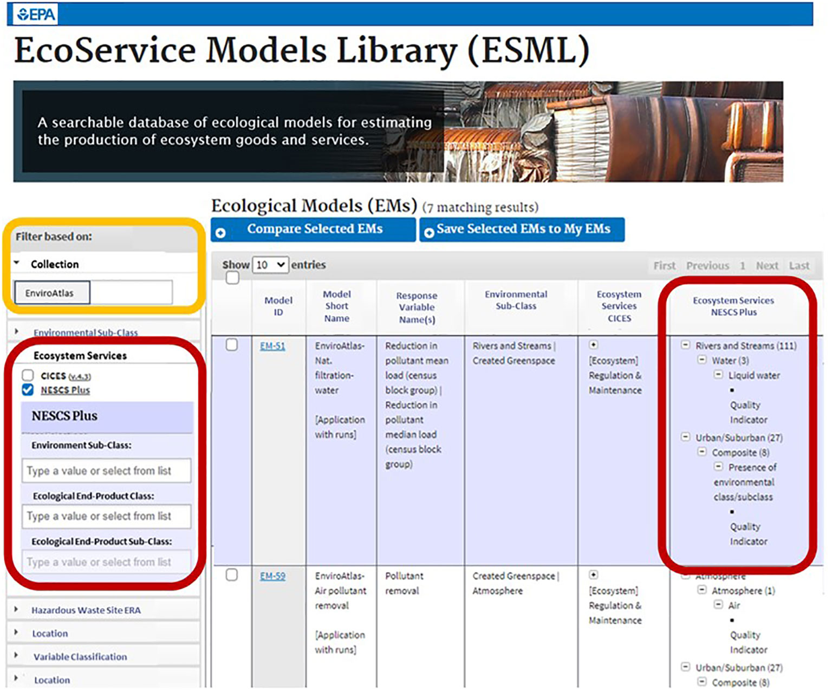Click the Ecological End-Product Sub-Class input box
The width and height of the screenshot is (832, 692).
click(106, 562)
